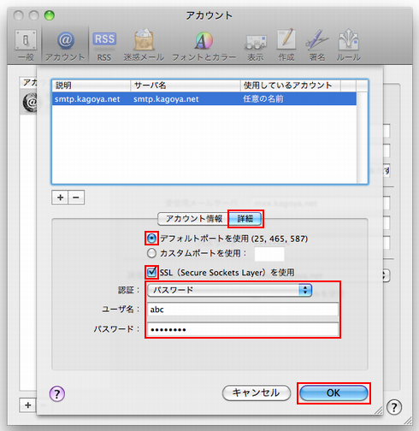Toggle the SSL (Secure Sockets Layer) checkbox
The image size is (419, 431).
click(151, 272)
